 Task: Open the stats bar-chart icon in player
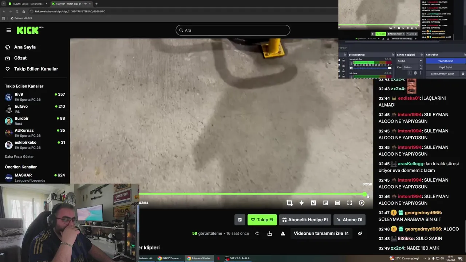[313, 203]
